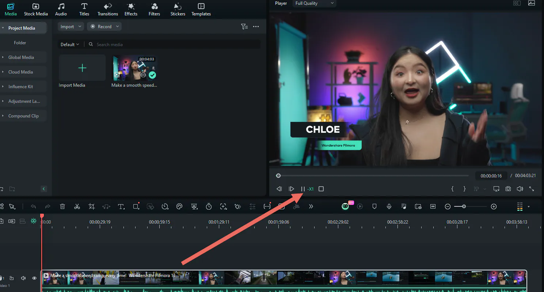Open the Templates tab

tap(201, 10)
